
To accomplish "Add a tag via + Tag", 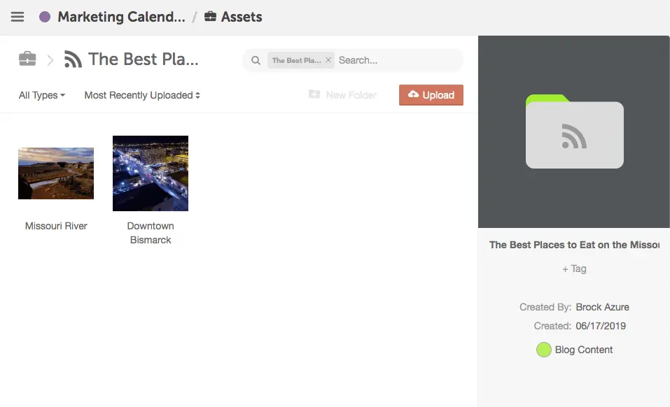I will tap(574, 269).
